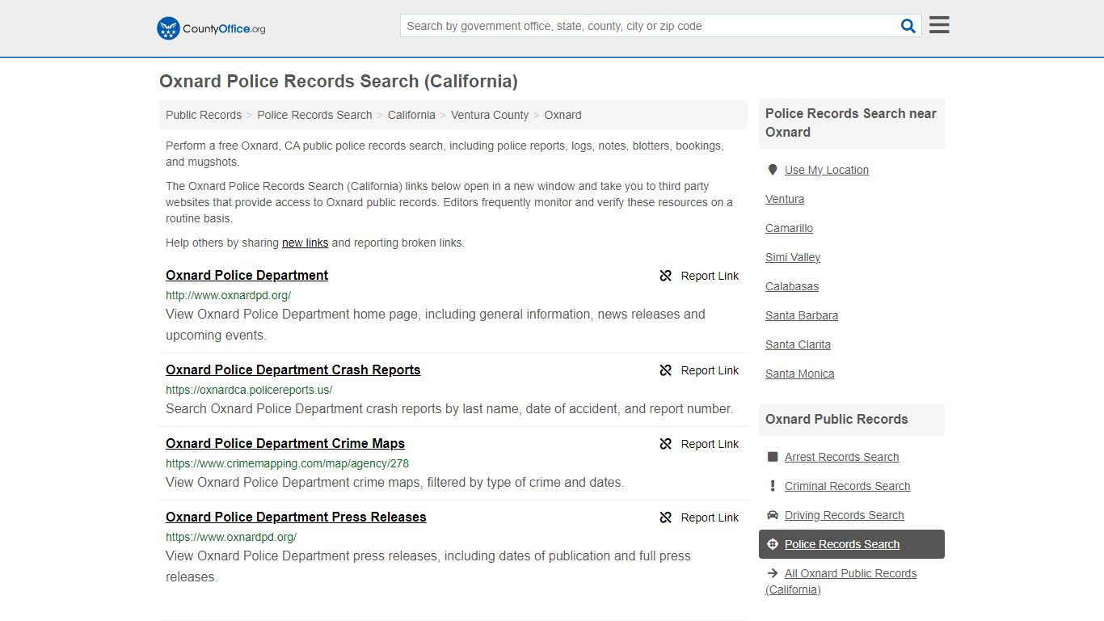This screenshot has height=621, width=1104.
Task: Go to Public Records breadcrumb
Action: point(204,115)
